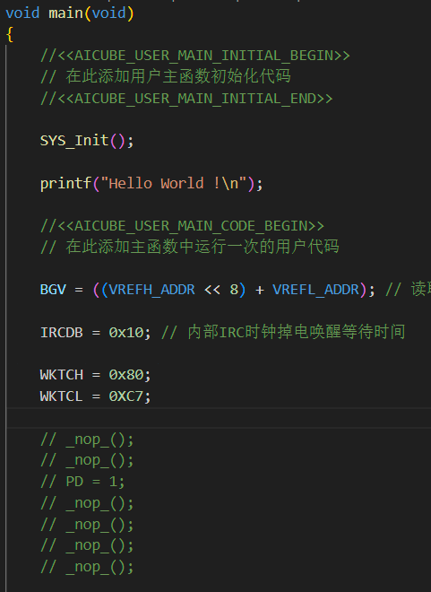Viewport: 431px width, 592px height.
Task: Click the first commented _nop_(); line
Action: point(87,440)
